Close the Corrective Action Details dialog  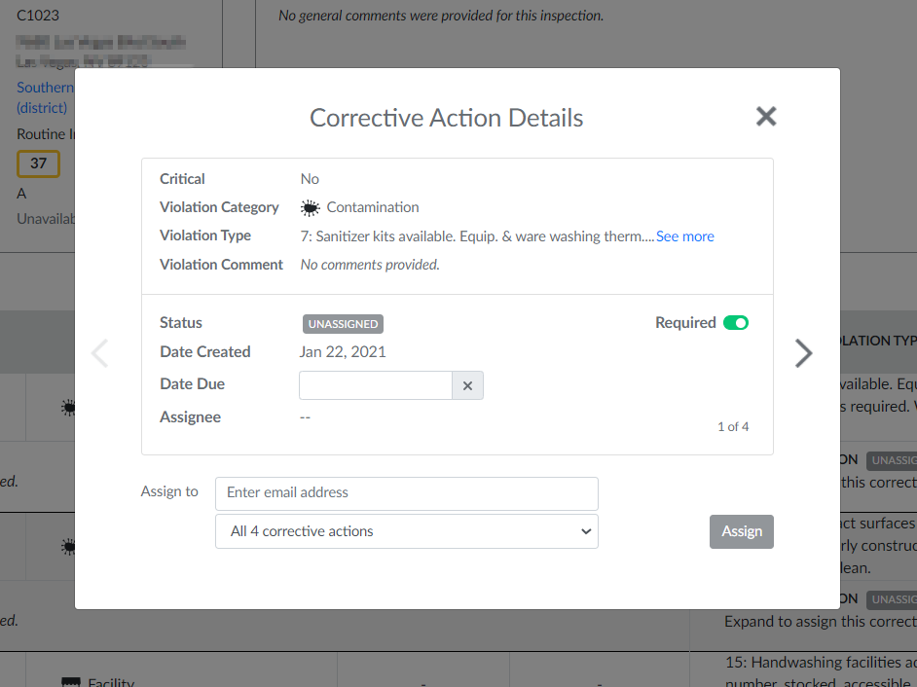pos(766,117)
